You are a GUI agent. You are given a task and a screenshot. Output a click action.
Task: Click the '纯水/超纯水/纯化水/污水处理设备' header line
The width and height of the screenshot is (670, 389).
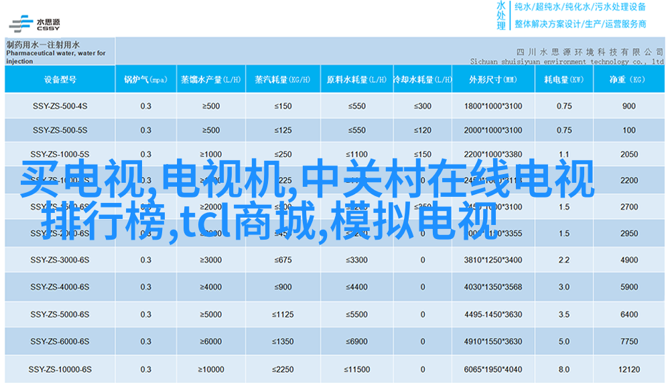click(580, 7)
